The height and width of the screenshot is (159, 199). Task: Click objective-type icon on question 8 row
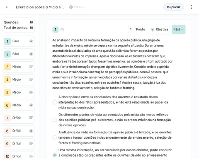tap(31, 131)
